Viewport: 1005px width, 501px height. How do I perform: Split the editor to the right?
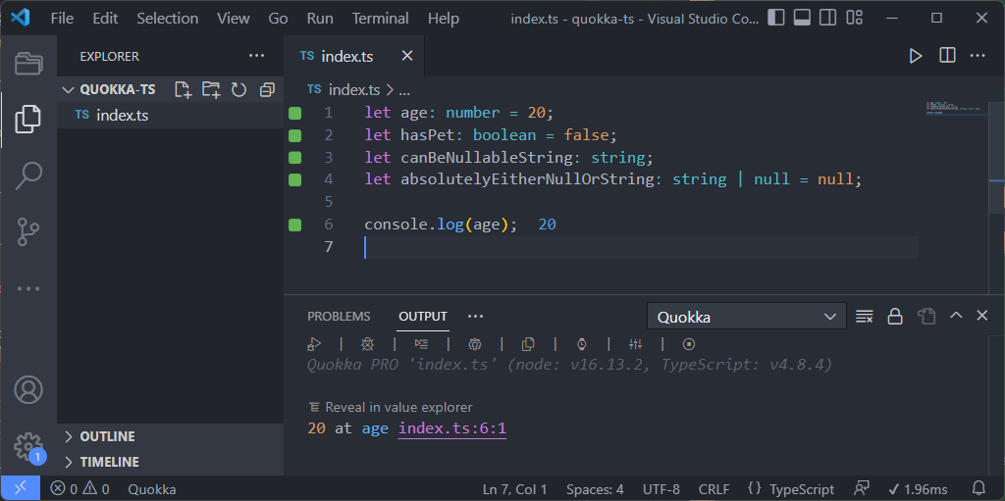click(947, 56)
